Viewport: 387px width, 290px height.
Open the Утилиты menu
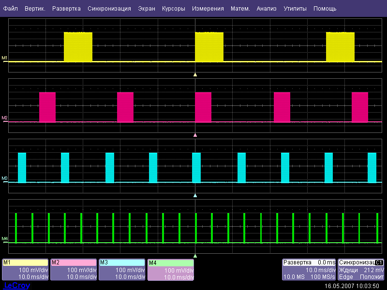coord(295,9)
